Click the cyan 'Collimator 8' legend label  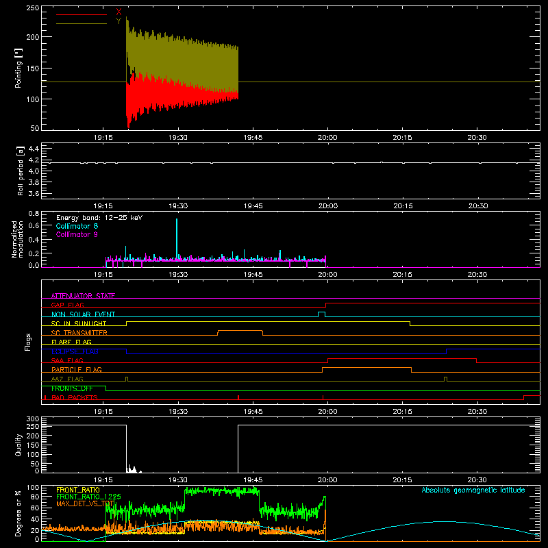pos(77,226)
